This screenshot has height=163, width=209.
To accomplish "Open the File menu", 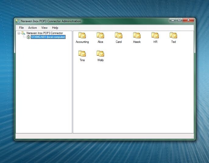I will [21, 28].
